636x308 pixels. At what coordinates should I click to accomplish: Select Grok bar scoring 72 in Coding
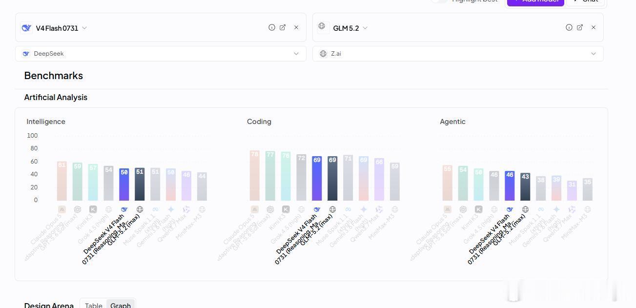tap(301, 178)
